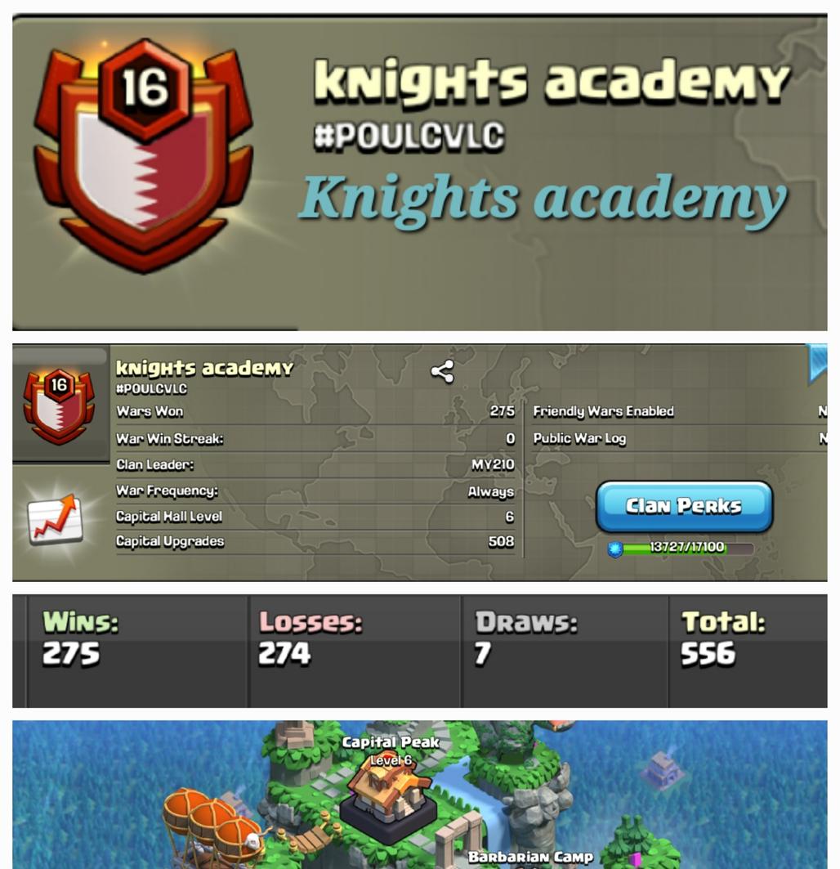This screenshot has width=840, height=869.
Task: Click the blue bookmark ribbon icon
Action: coord(817,363)
